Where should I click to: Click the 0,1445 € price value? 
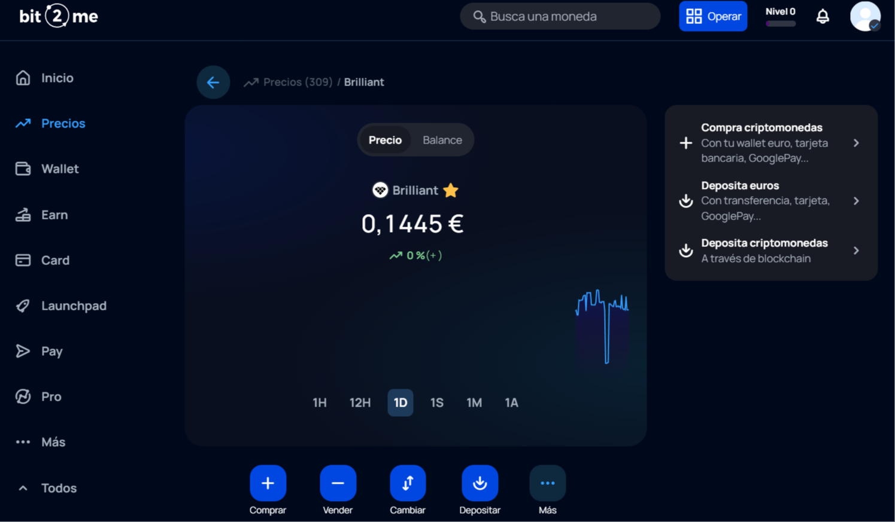(x=412, y=224)
